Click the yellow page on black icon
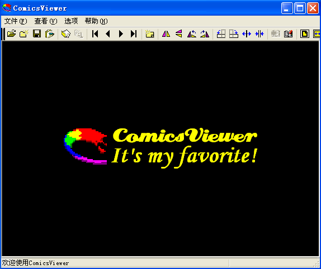The height and width of the screenshot is (269, 321). coord(305,33)
